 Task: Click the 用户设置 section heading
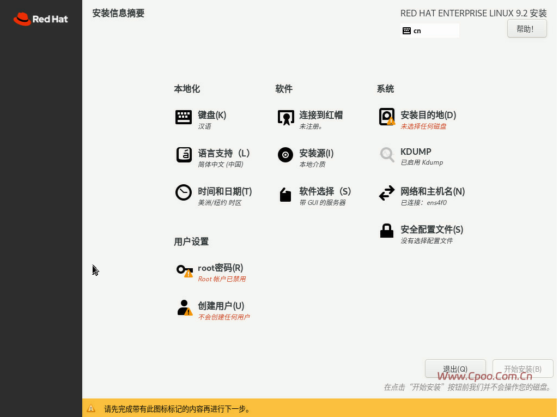191,241
